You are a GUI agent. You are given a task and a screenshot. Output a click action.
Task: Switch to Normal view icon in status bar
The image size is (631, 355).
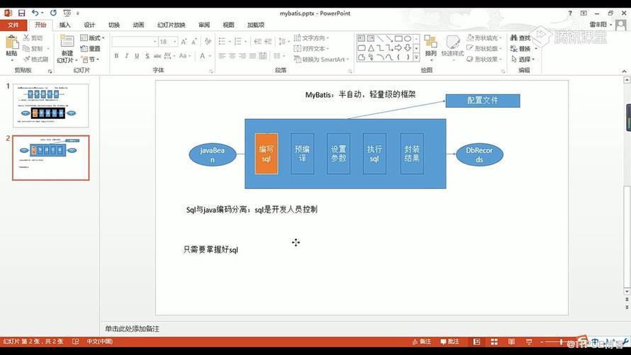coord(477,342)
